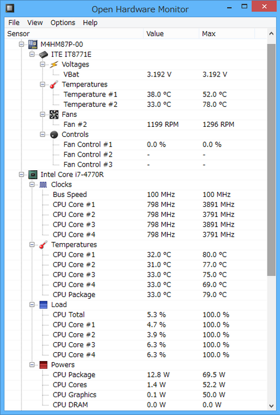Image resolution: width=280 pixels, height=415 pixels.
Task: Click the application icon in the title bar
Action: (x=10, y=8)
